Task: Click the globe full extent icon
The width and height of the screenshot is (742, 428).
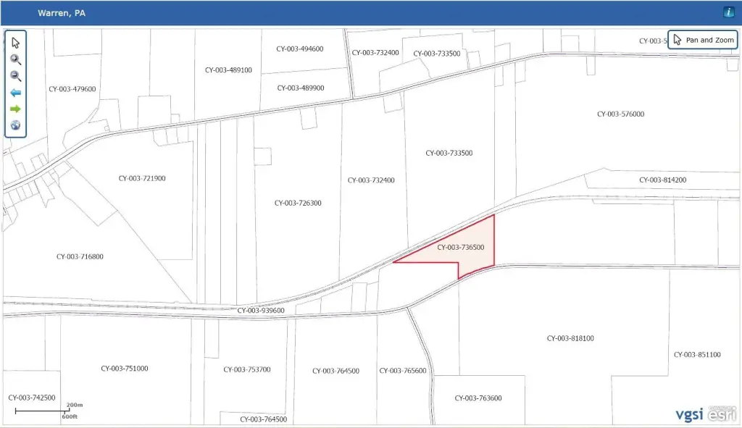Action: 16,125
